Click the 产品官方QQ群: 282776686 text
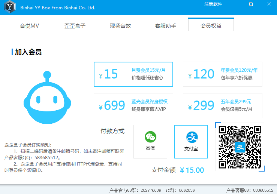The width and height of the screenshot is (277, 194). (x=135, y=190)
